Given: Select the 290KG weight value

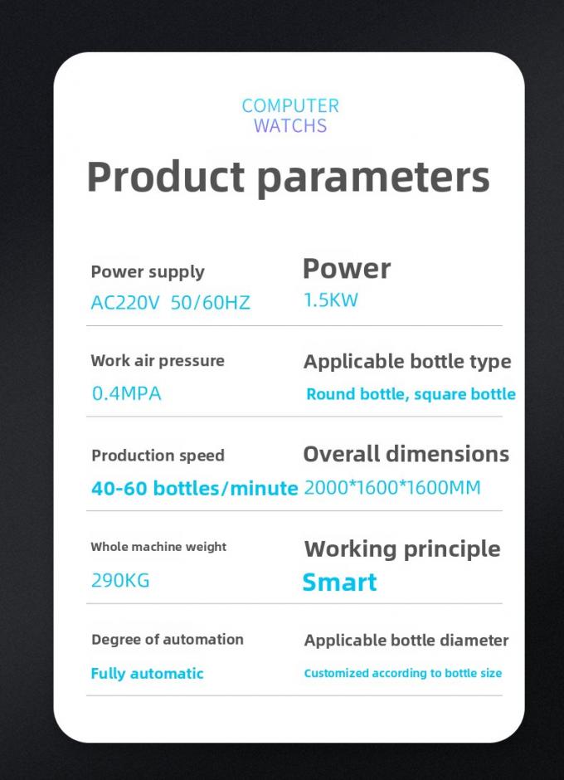Looking at the screenshot, I should pyautogui.click(x=120, y=581).
